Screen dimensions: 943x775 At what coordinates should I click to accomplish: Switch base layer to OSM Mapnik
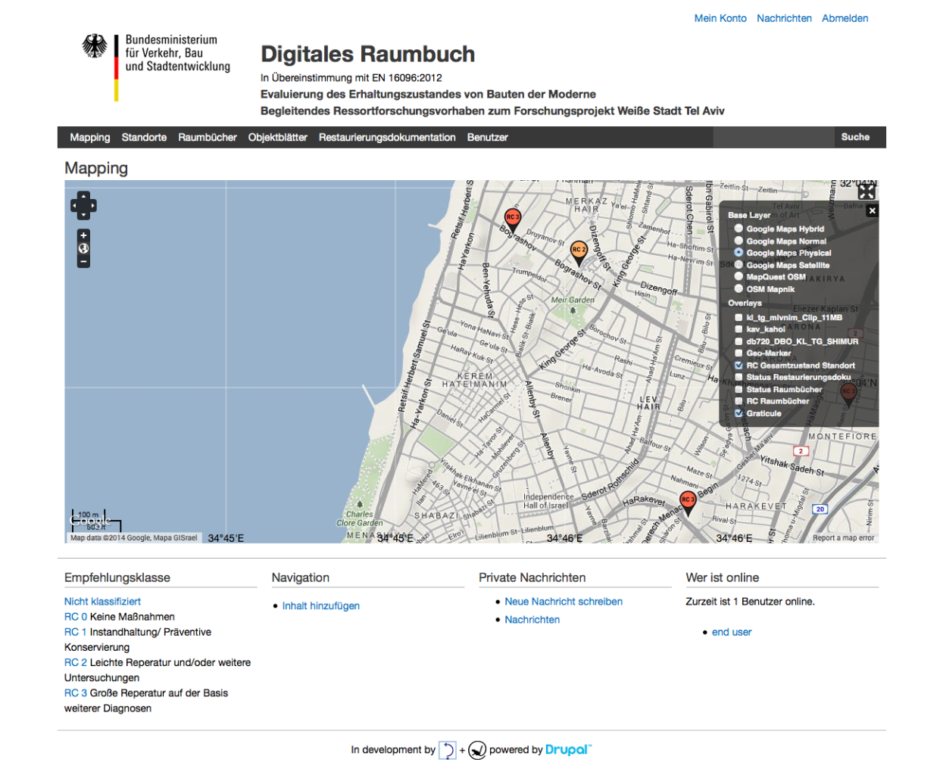click(738, 288)
